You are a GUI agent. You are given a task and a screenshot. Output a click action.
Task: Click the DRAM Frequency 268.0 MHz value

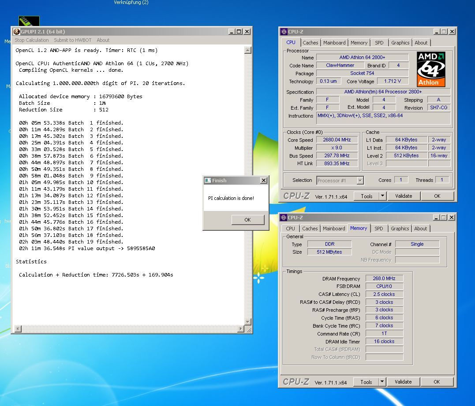pos(384,278)
